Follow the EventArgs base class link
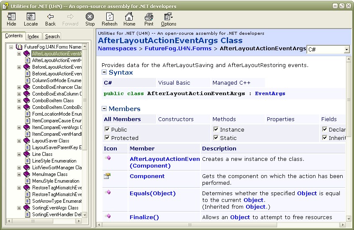 270,93
